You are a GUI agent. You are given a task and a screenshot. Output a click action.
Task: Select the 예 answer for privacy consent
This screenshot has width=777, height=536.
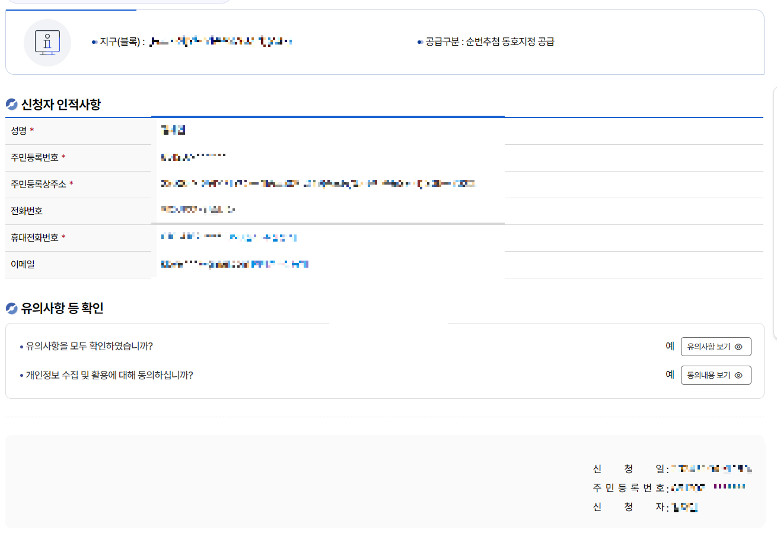pos(669,375)
